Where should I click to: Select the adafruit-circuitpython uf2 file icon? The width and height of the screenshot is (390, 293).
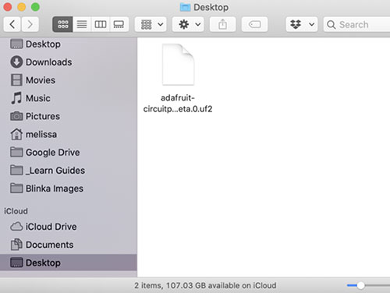click(178, 65)
